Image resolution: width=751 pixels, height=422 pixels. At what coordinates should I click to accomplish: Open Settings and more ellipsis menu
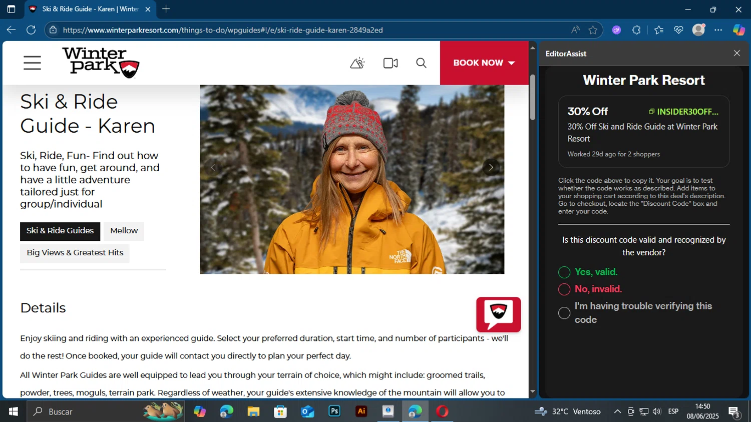tap(718, 30)
